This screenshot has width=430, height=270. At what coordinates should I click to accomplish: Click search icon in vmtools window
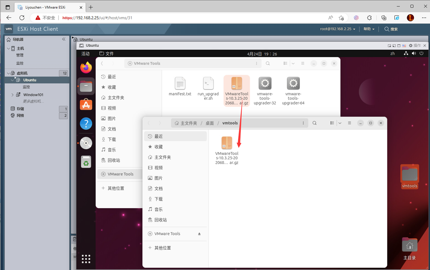pos(314,123)
